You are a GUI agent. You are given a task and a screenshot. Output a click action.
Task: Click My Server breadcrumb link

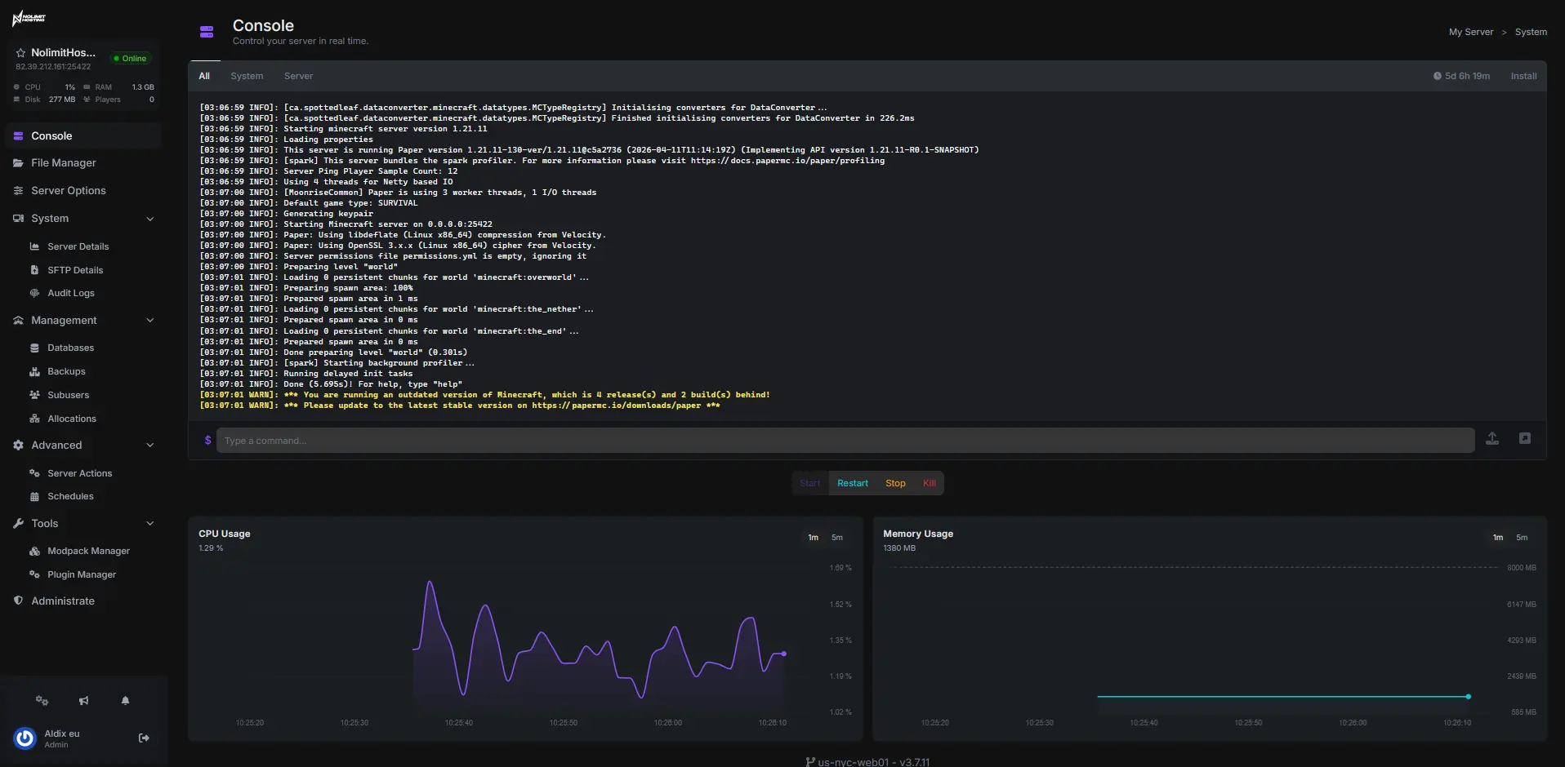(1471, 32)
